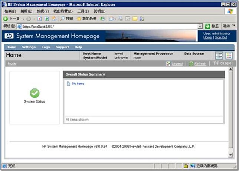The height and width of the screenshot is (171, 239).
Task: Click the Host Name label
Action: click(92, 54)
